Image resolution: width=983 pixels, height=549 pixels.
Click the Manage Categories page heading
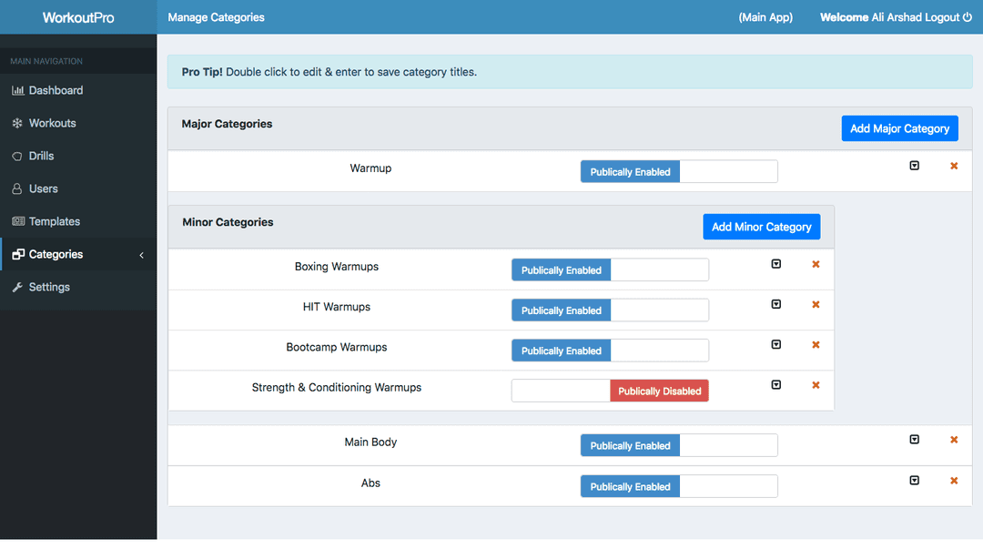coord(217,17)
